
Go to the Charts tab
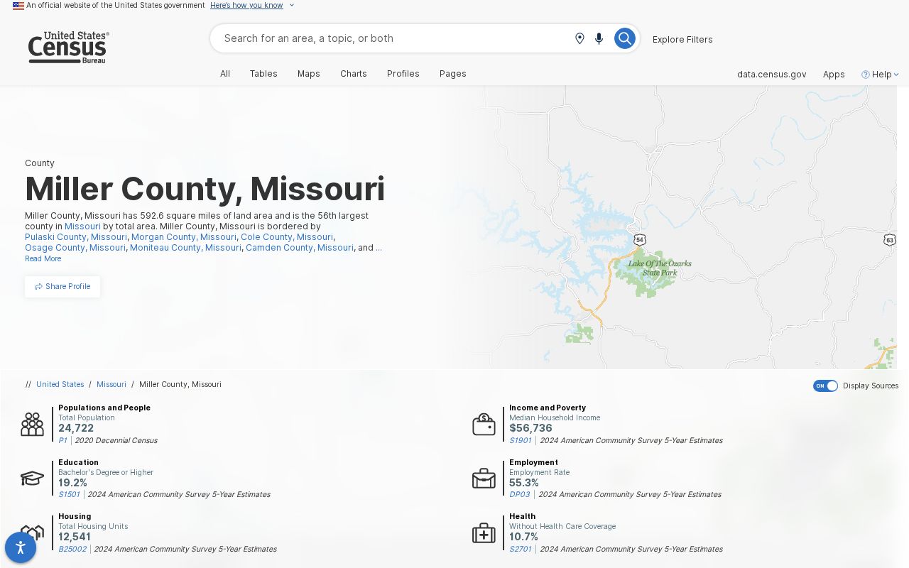354,74
